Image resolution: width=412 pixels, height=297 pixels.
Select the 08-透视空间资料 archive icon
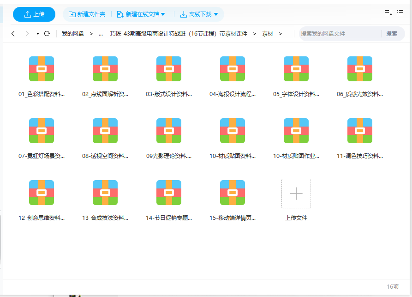click(105, 130)
